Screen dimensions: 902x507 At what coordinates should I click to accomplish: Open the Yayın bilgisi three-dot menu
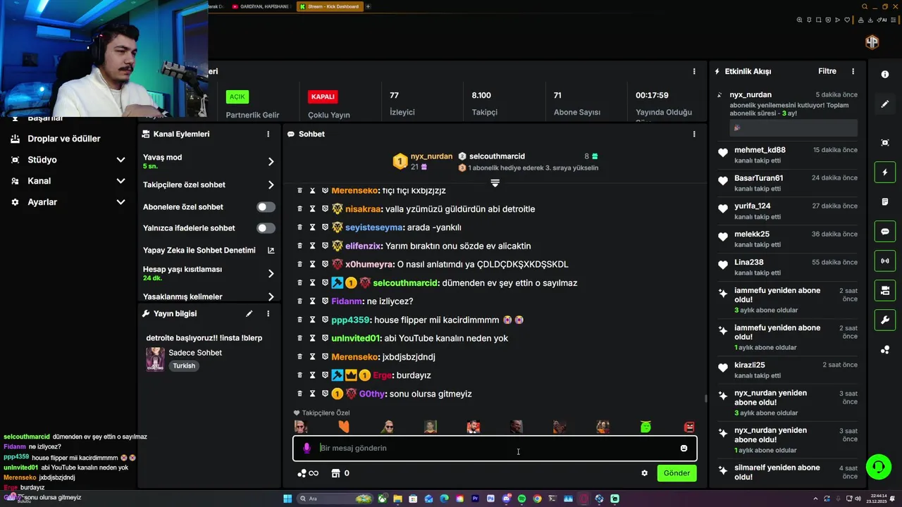268,313
